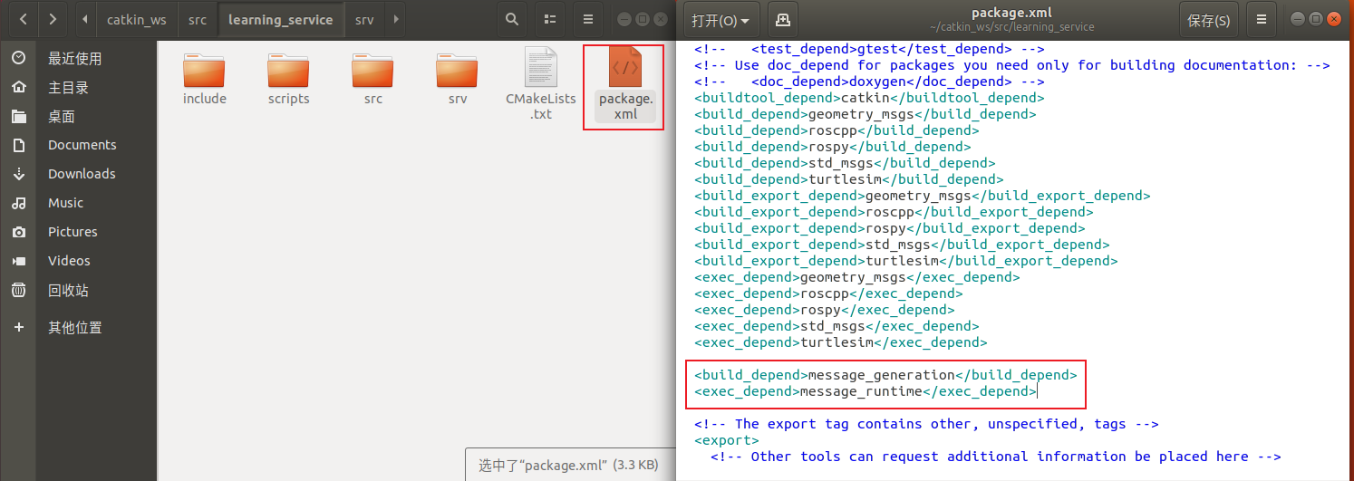This screenshot has width=1354, height=481.
Task: Click the path bar right scroll arrow
Action: click(x=395, y=19)
